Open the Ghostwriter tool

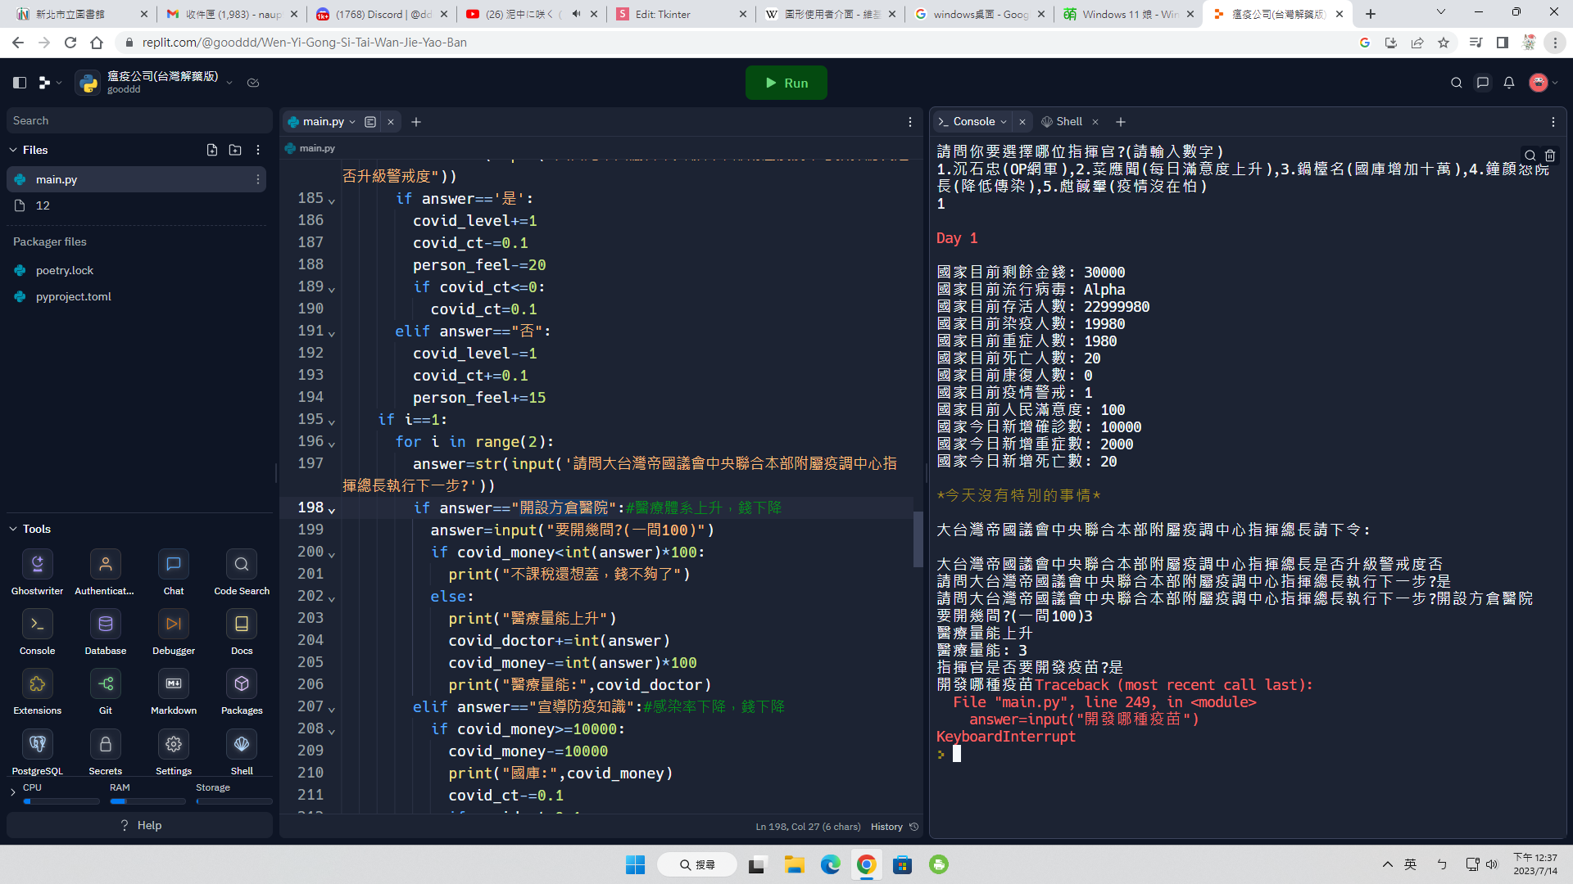[x=37, y=565]
